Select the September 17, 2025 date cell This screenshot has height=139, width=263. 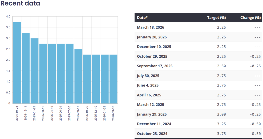point(155,66)
